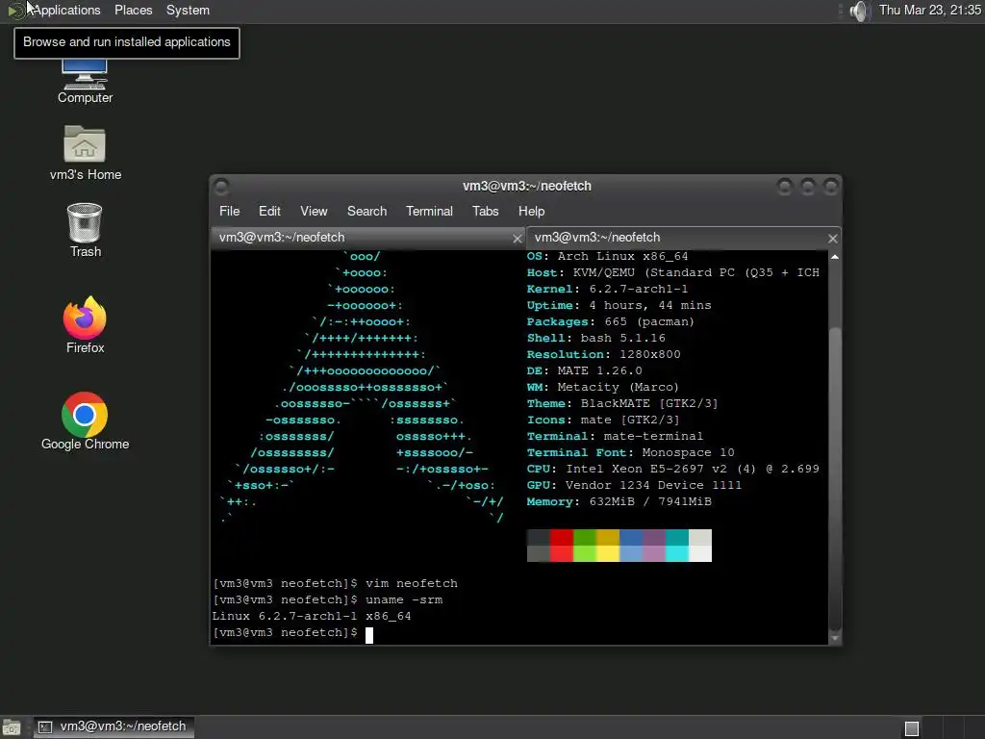Click the 'GPU: Vendor 1234 Device 1111' line

click(x=634, y=485)
